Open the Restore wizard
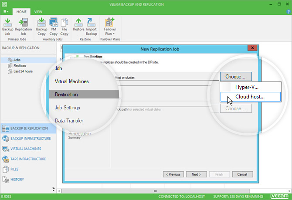The width and height of the screenshot is (292, 200). pyautogui.click(x=78, y=24)
